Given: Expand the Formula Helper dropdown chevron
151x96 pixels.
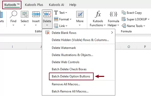Looking at the screenshot, I should coord(118,25).
